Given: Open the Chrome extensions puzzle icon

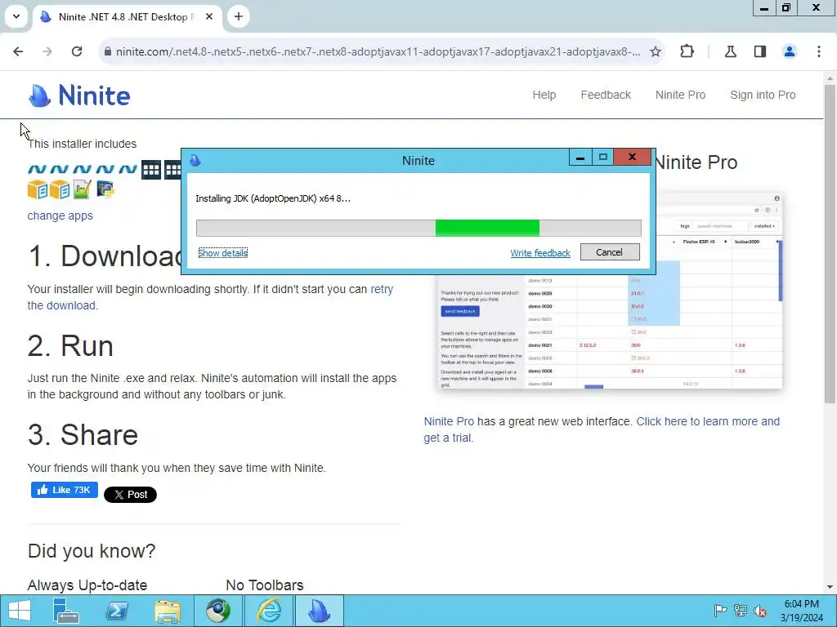Looking at the screenshot, I should (x=687, y=51).
